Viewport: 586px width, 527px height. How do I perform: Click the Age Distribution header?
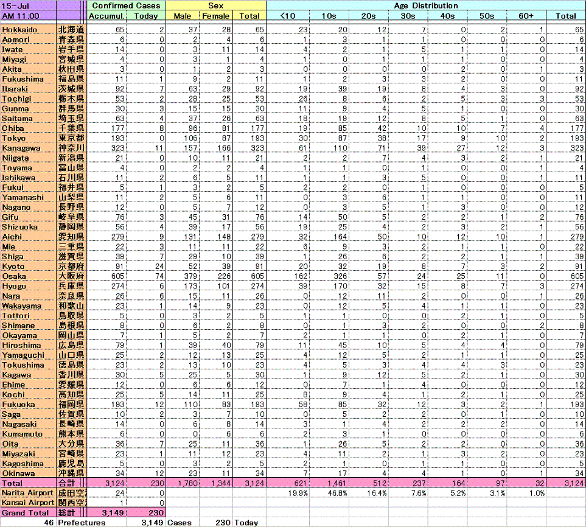(425, 5)
